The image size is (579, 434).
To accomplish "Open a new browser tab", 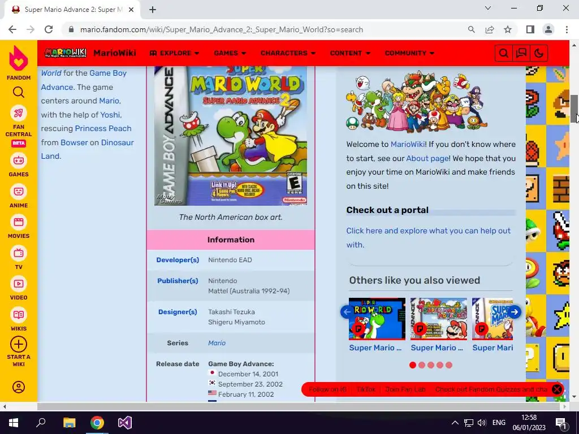I will pos(153,10).
